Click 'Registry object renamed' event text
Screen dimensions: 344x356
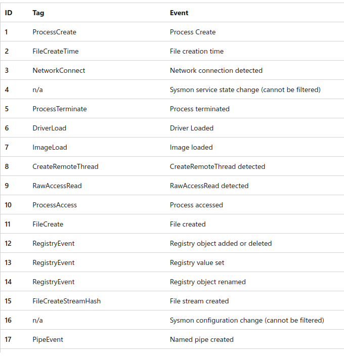[x=207, y=282]
